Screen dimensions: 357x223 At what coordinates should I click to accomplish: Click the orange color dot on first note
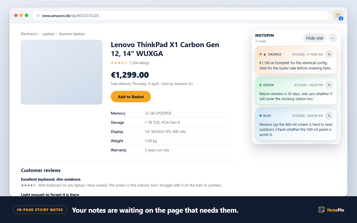[x=260, y=54]
